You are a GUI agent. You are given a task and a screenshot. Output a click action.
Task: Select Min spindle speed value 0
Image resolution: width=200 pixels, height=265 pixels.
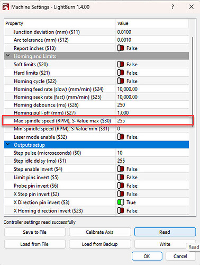point(119,129)
